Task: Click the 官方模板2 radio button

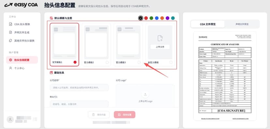Action: [x=107, y=62]
